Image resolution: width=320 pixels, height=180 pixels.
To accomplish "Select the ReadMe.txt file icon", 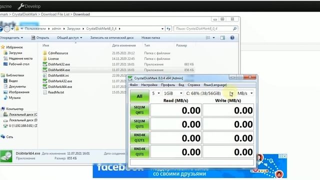I will [x=45, y=92].
